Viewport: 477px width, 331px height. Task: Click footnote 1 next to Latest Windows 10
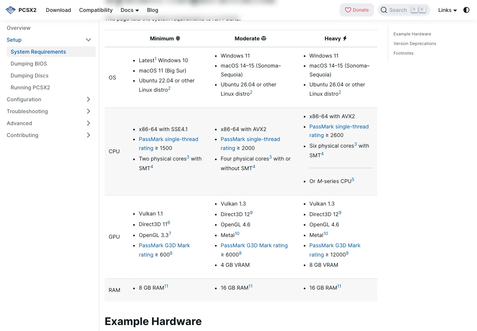(x=155, y=59)
